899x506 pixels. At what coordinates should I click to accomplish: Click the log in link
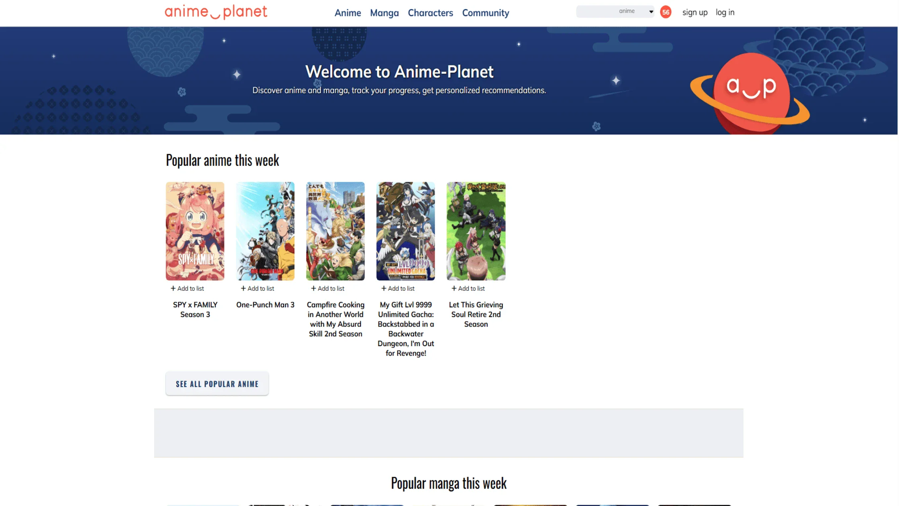pyautogui.click(x=725, y=12)
